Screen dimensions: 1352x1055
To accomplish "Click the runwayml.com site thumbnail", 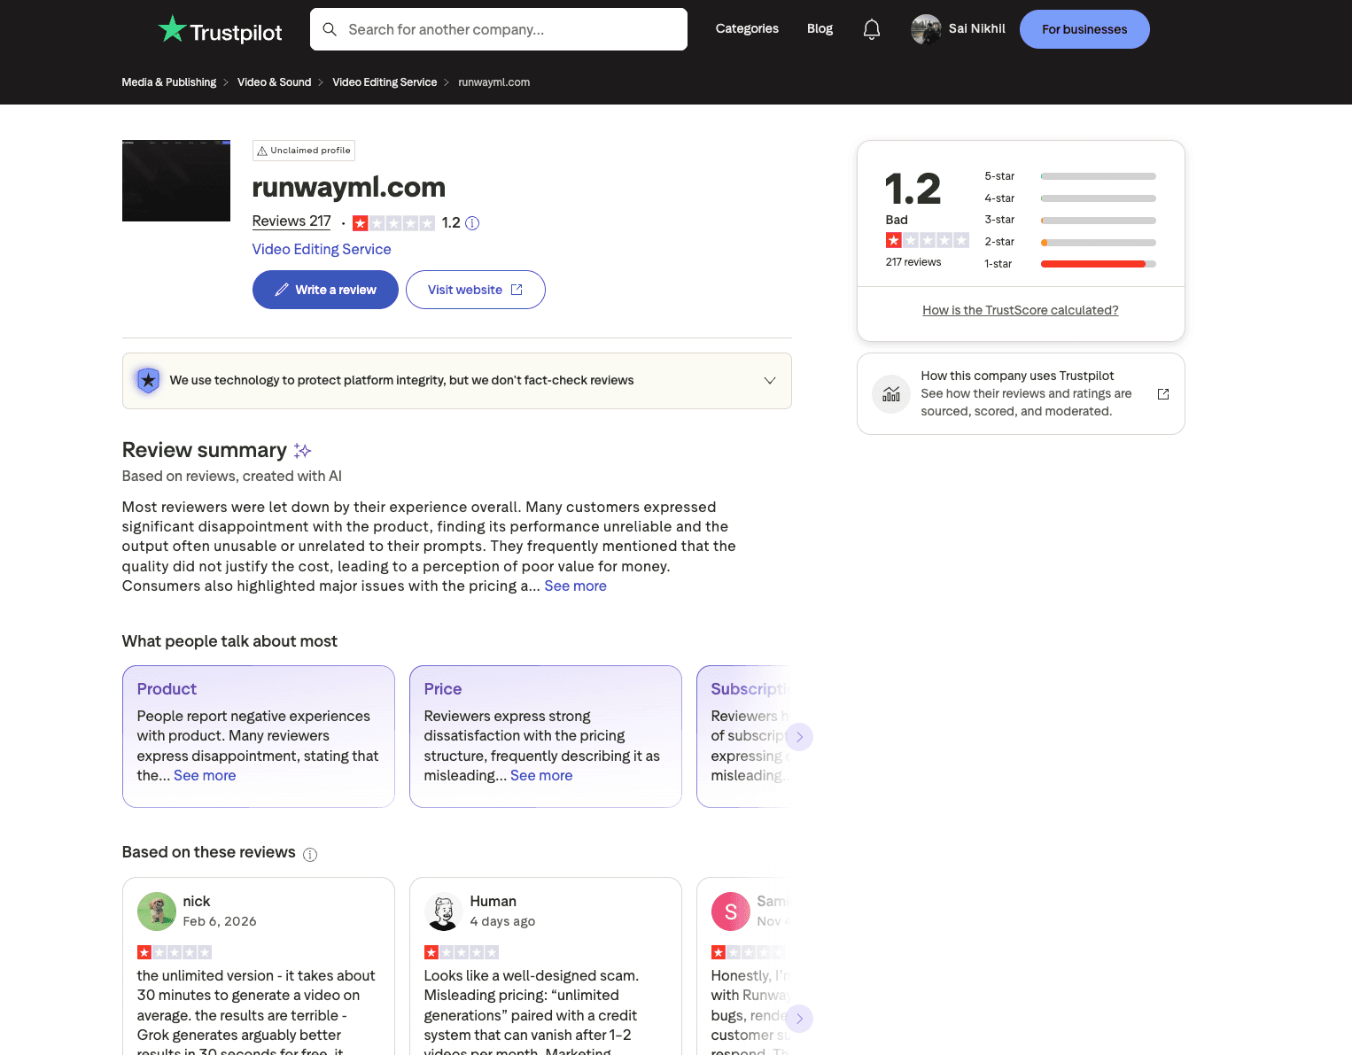I will tap(176, 181).
